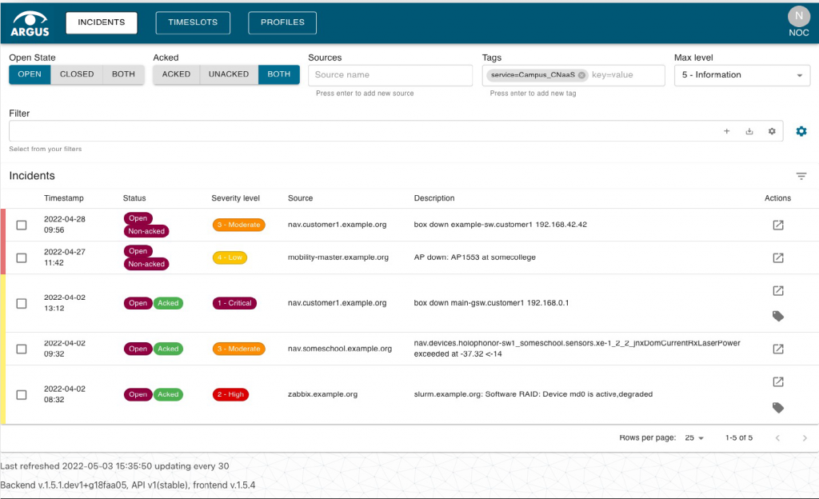Select checkbox for the 2022-04-28 09:56 incident

(22, 225)
